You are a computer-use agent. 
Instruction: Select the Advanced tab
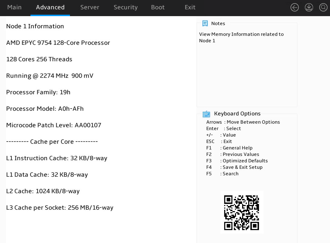(x=50, y=8)
